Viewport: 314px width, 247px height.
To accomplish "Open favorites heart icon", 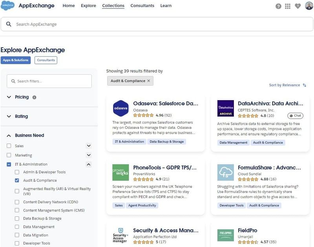I will [298, 6].
